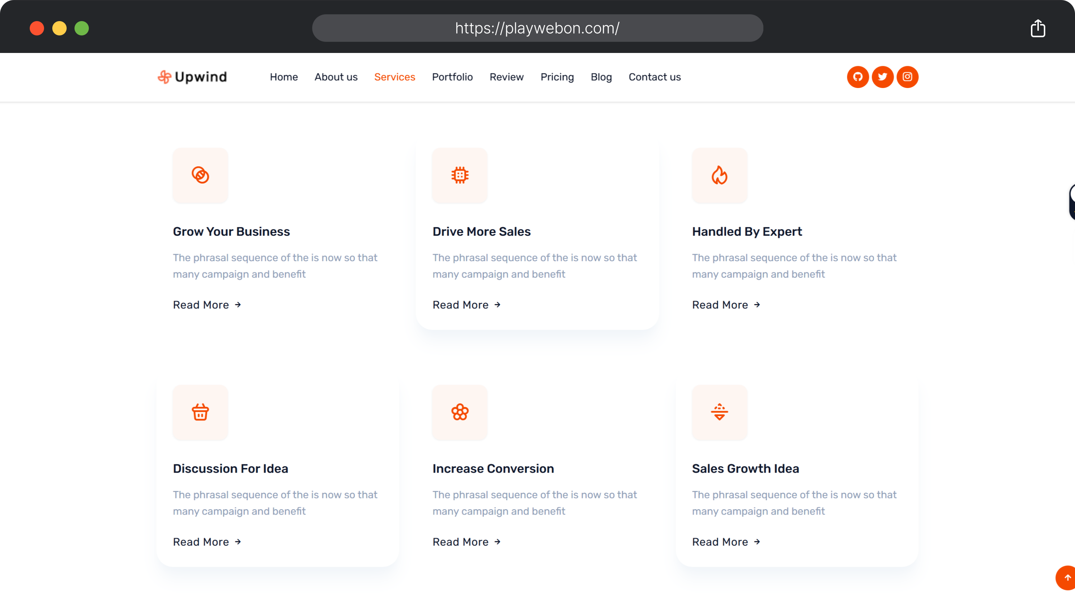The width and height of the screenshot is (1075, 604).
Task: Click the Grow Your Business rings icon
Action: click(200, 175)
